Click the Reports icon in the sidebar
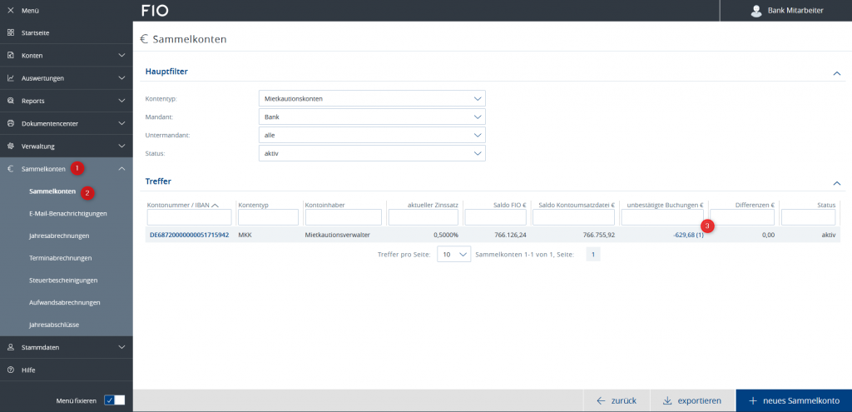 click(11, 101)
